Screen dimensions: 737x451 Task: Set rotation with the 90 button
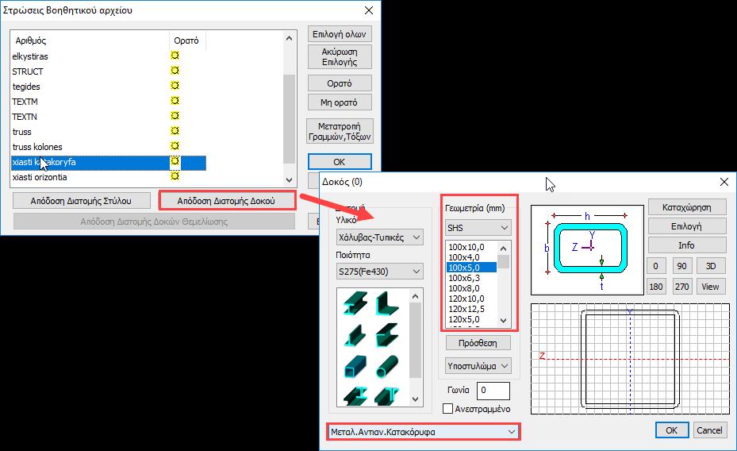(682, 266)
